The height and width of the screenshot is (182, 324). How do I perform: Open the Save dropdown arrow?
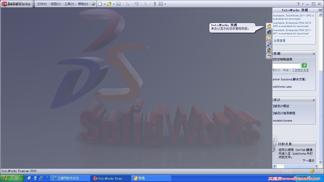tap(123, 4)
